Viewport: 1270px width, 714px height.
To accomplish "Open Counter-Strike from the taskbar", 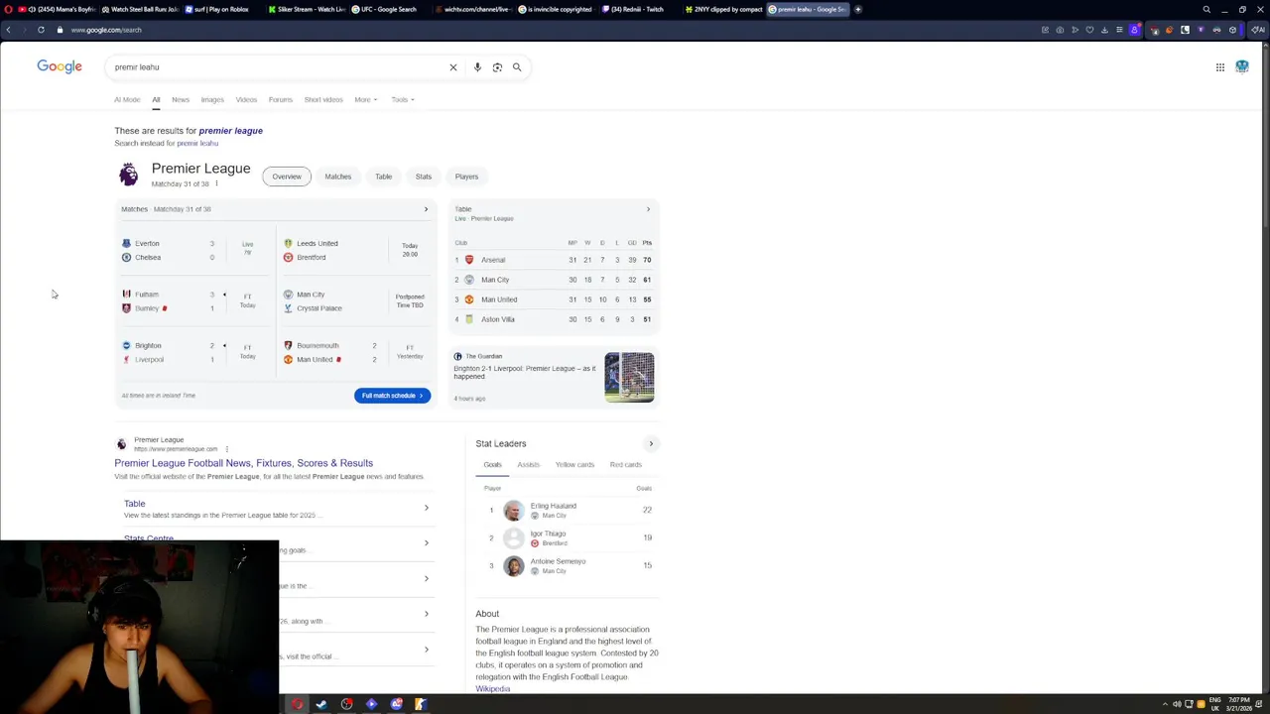I will point(421,704).
